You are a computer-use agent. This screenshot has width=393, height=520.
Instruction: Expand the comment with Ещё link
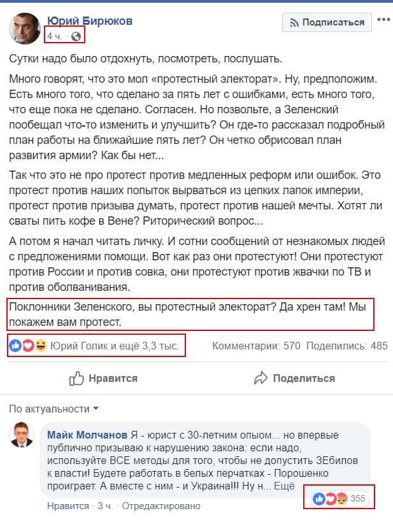pyautogui.click(x=284, y=486)
